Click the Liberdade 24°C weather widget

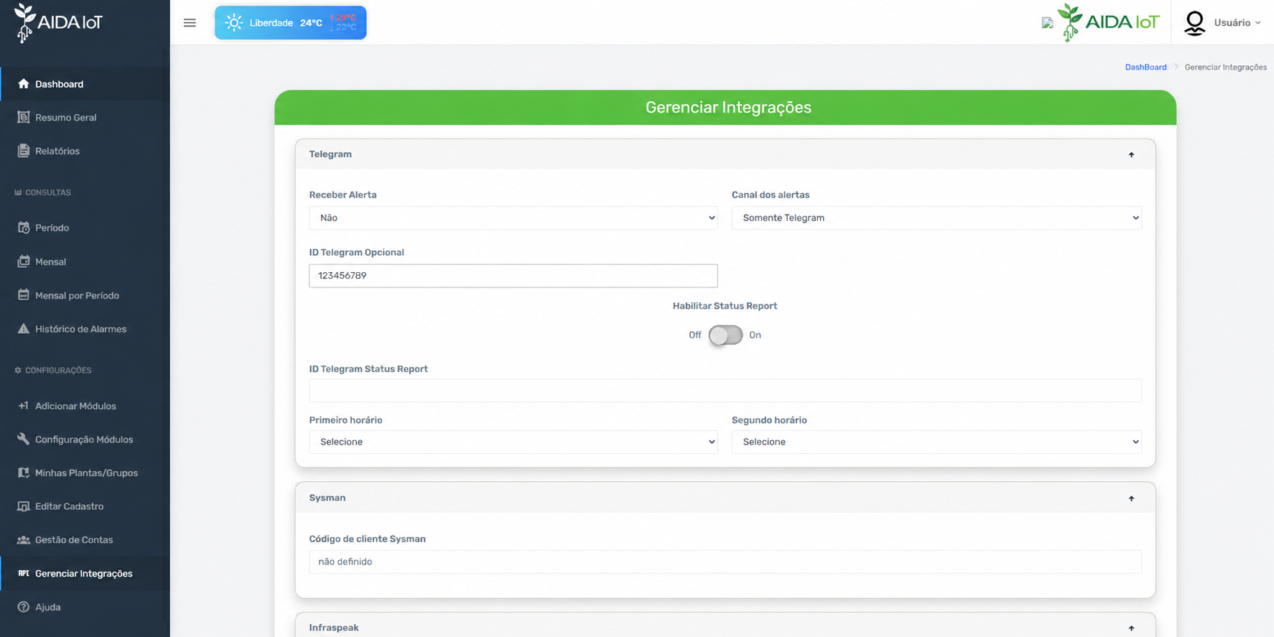[x=290, y=23]
